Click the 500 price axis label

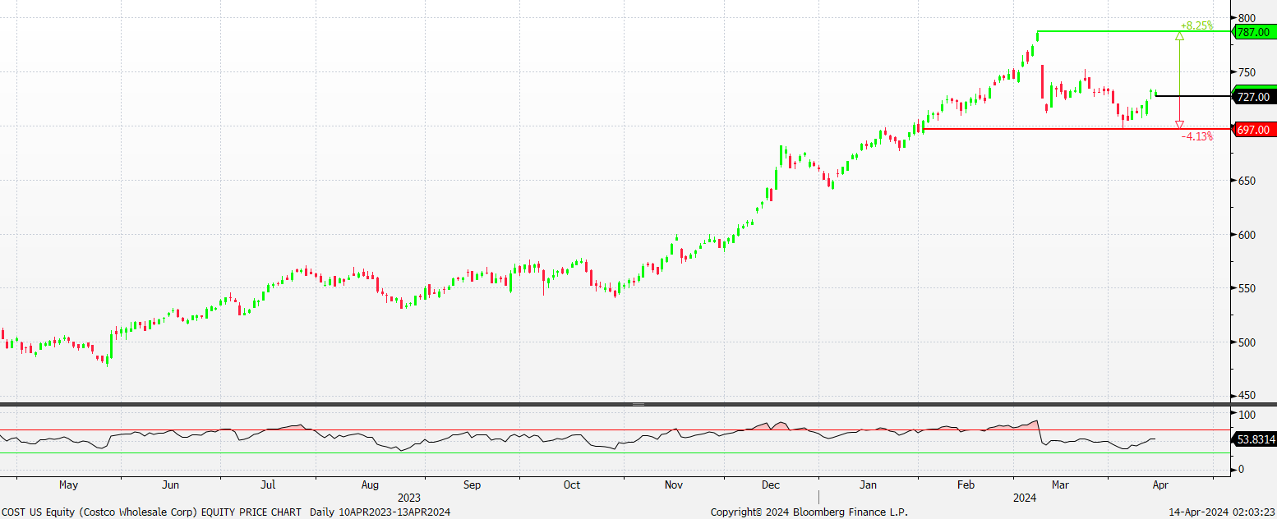click(1246, 342)
